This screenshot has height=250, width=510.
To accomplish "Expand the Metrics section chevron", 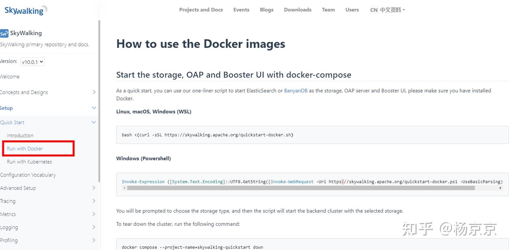I will coord(94,214).
